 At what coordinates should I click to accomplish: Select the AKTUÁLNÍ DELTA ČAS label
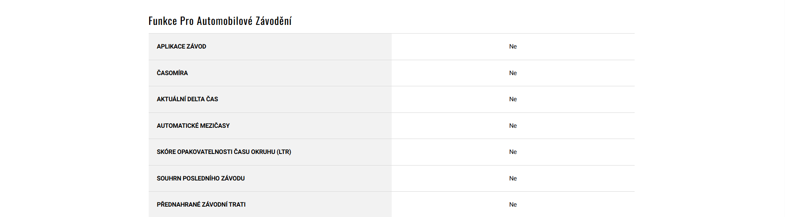(187, 99)
